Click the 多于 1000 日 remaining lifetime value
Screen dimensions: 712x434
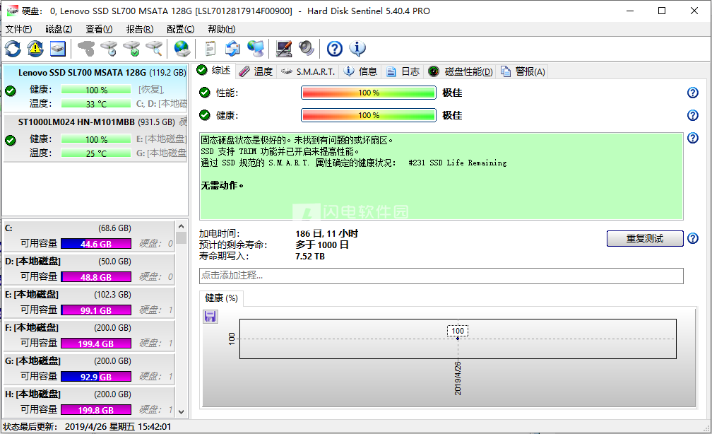[x=322, y=245]
